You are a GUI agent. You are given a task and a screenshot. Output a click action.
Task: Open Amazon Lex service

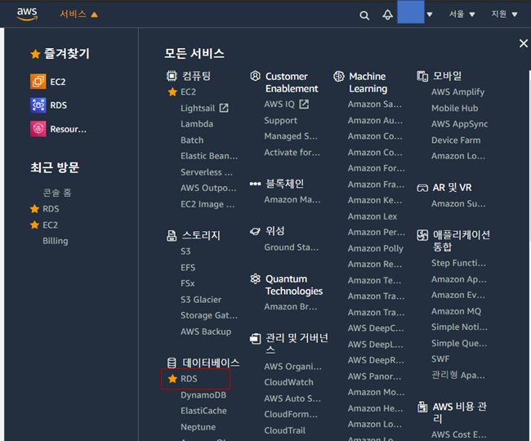pos(373,216)
